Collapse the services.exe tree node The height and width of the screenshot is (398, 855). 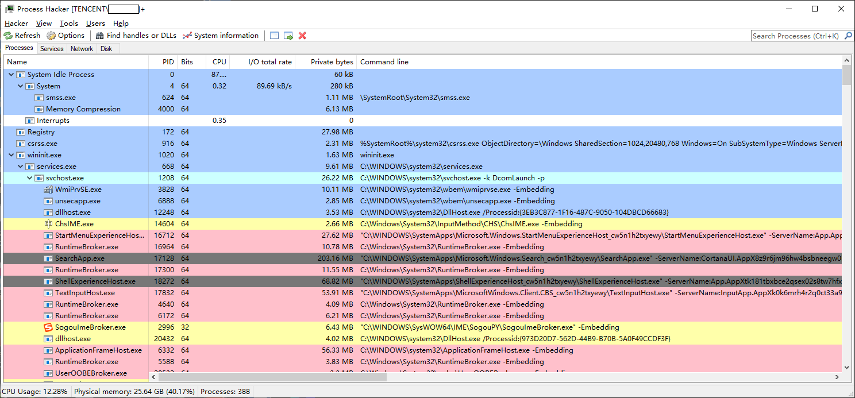point(20,166)
